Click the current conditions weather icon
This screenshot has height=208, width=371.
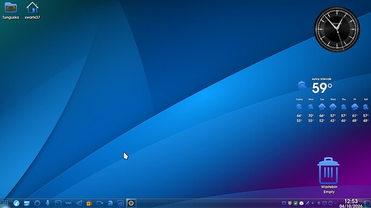tap(302, 85)
